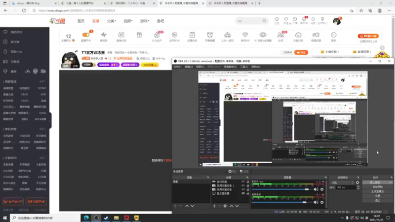Open Microsoft Edge from the taskbar
This screenshot has width=395, height=222.
point(86,218)
